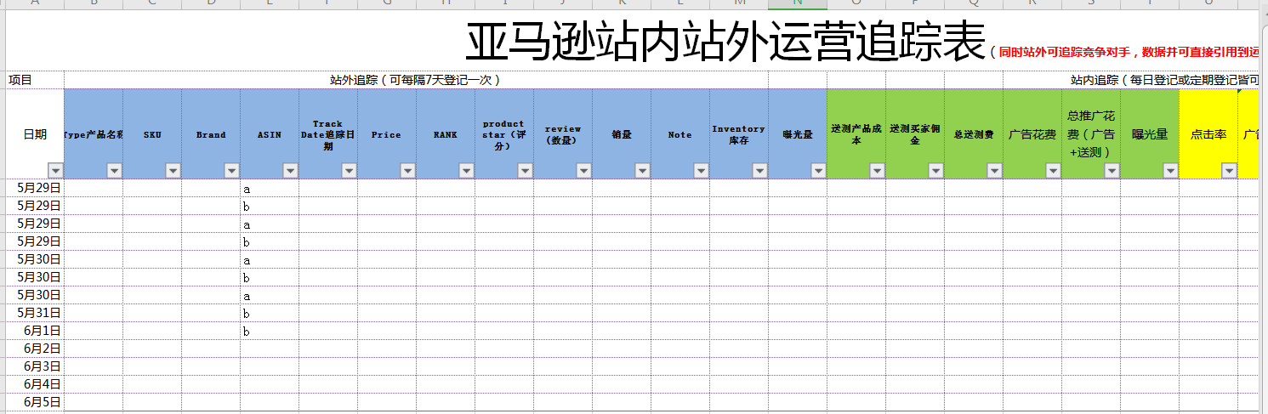Select the 送测产品成本 header cell
1268x414 pixels.
(856, 133)
